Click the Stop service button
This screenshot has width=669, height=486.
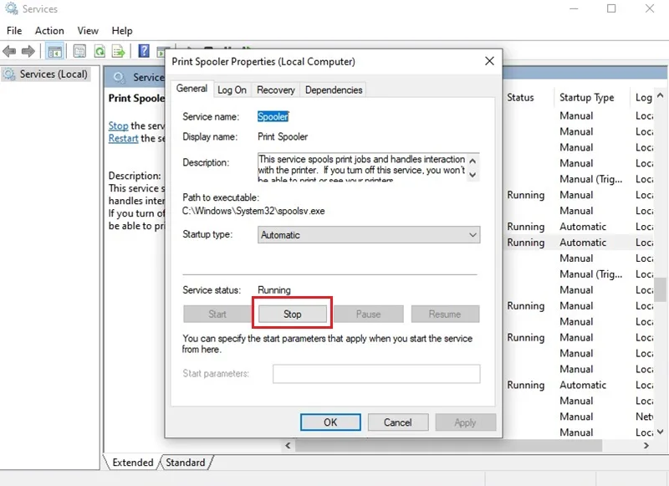292,314
